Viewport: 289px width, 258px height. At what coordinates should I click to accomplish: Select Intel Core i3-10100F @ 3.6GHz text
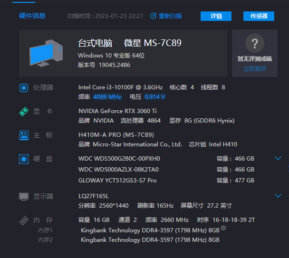(121, 87)
